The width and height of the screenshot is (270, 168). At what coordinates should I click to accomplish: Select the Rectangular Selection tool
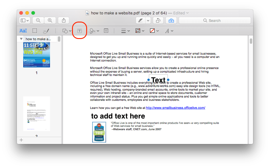[x=35, y=31]
